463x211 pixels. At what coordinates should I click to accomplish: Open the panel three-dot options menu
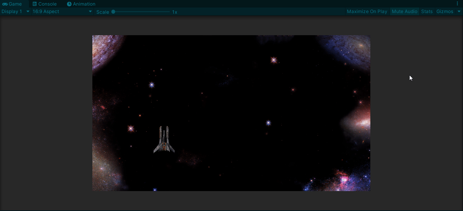[457, 4]
